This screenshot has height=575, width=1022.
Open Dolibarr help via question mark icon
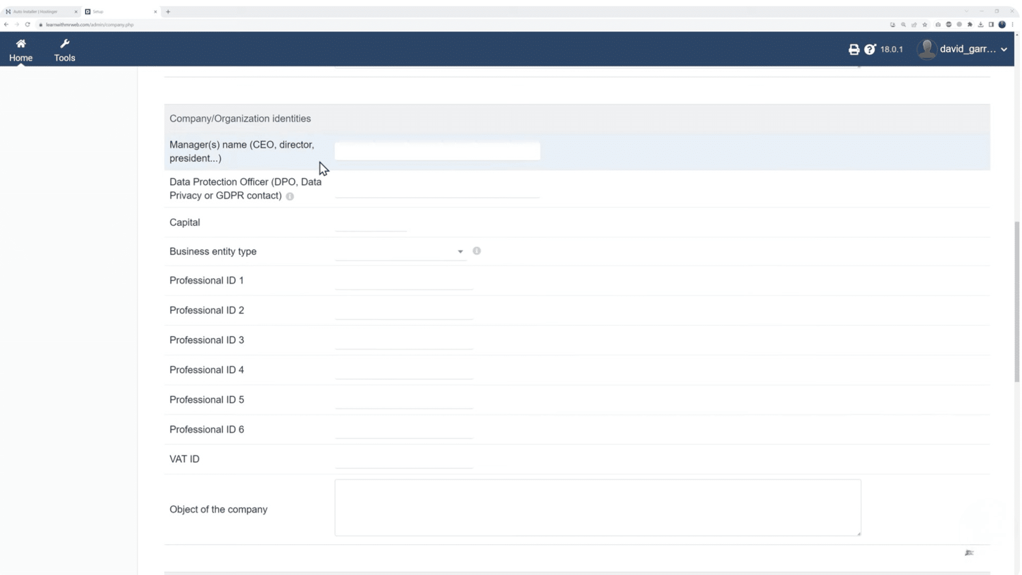tap(870, 49)
